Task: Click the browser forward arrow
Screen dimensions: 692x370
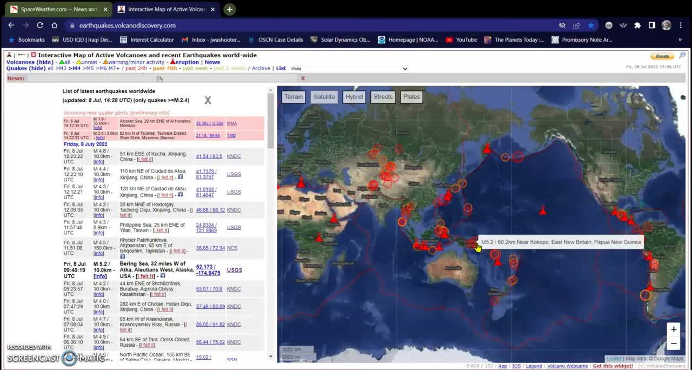Action: tap(25, 25)
